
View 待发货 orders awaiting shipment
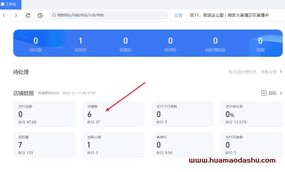point(80,44)
